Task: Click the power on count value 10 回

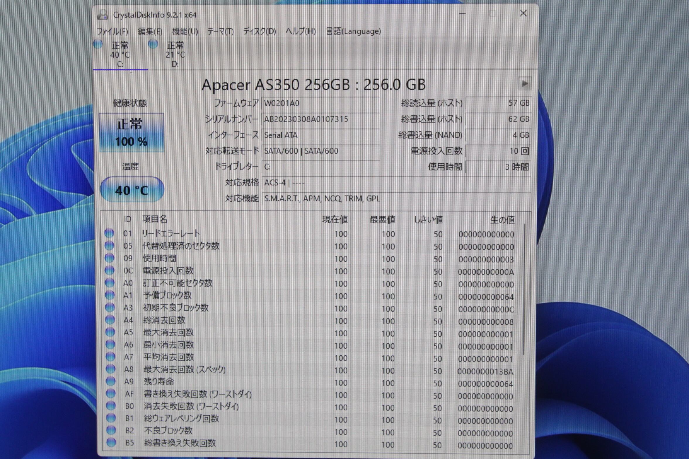Action: click(x=499, y=151)
